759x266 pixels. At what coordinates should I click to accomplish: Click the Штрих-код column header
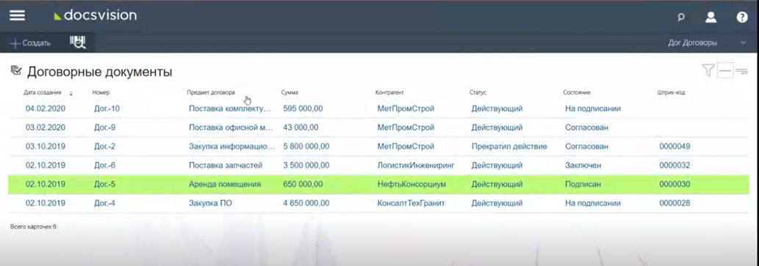671,92
